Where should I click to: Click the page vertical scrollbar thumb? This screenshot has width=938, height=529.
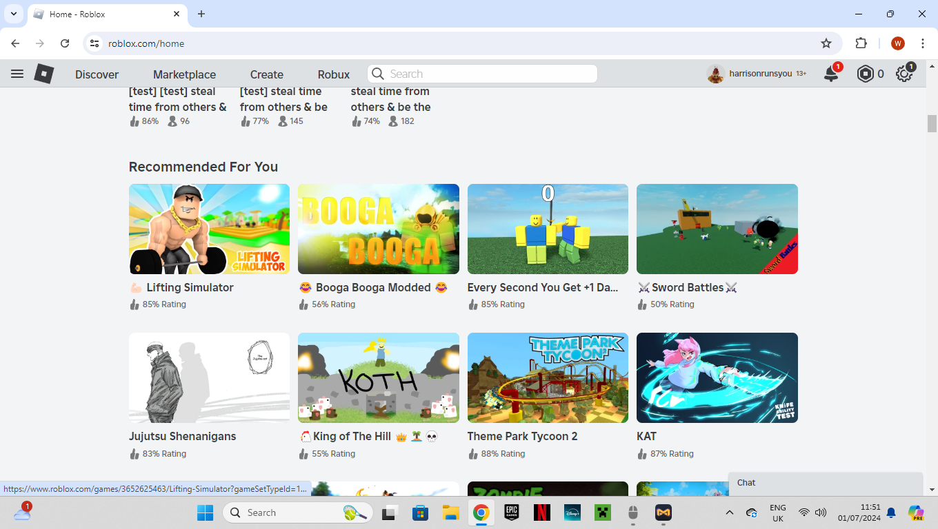932,123
